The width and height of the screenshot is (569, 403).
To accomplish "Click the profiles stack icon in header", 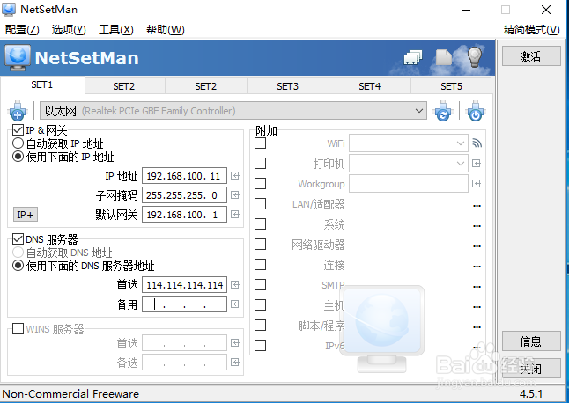I will 413,57.
